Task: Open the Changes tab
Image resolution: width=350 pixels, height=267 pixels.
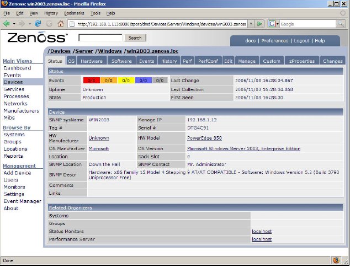Action: coord(332,61)
